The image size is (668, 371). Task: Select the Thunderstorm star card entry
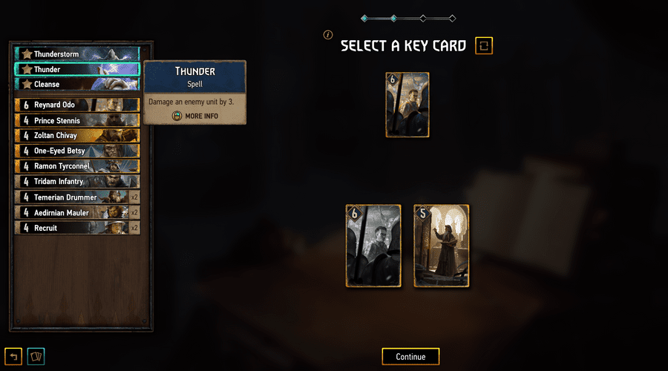pyautogui.click(x=77, y=54)
